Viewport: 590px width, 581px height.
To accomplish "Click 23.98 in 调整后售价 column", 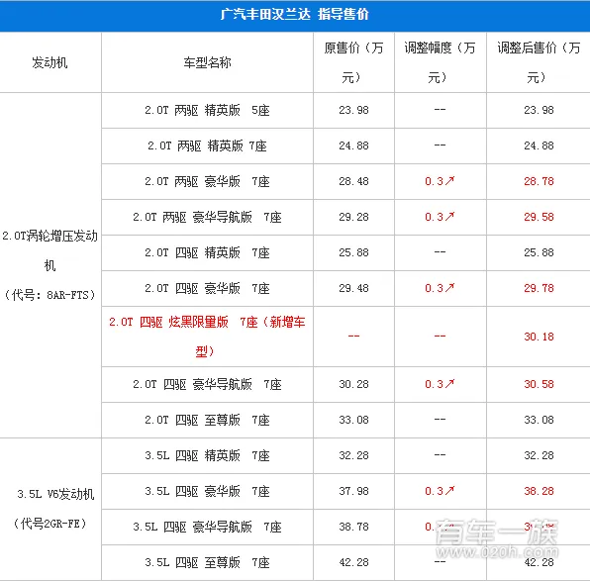I will tap(539, 110).
